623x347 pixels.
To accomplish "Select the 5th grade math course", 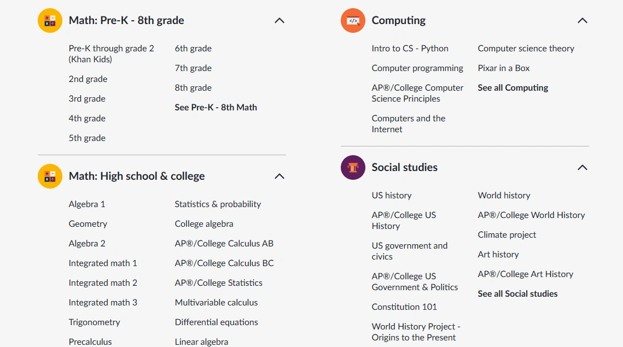I will 87,138.
